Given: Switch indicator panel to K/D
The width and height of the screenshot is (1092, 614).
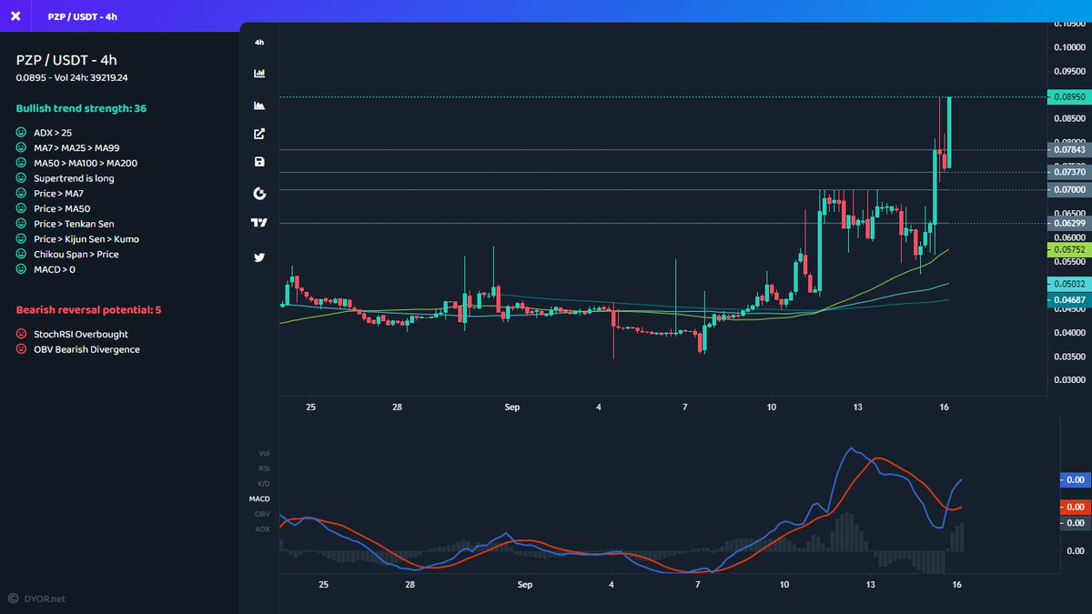Looking at the screenshot, I should pyautogui.click(x=264, y=483).
